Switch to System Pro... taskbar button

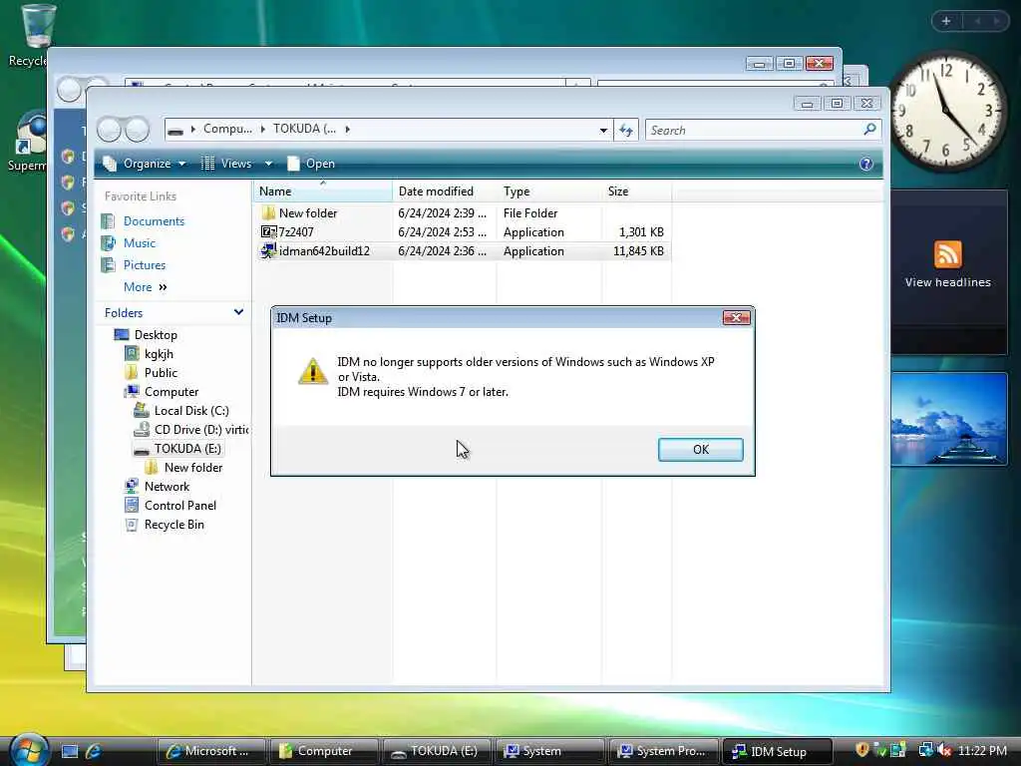(x=662, y=751)
